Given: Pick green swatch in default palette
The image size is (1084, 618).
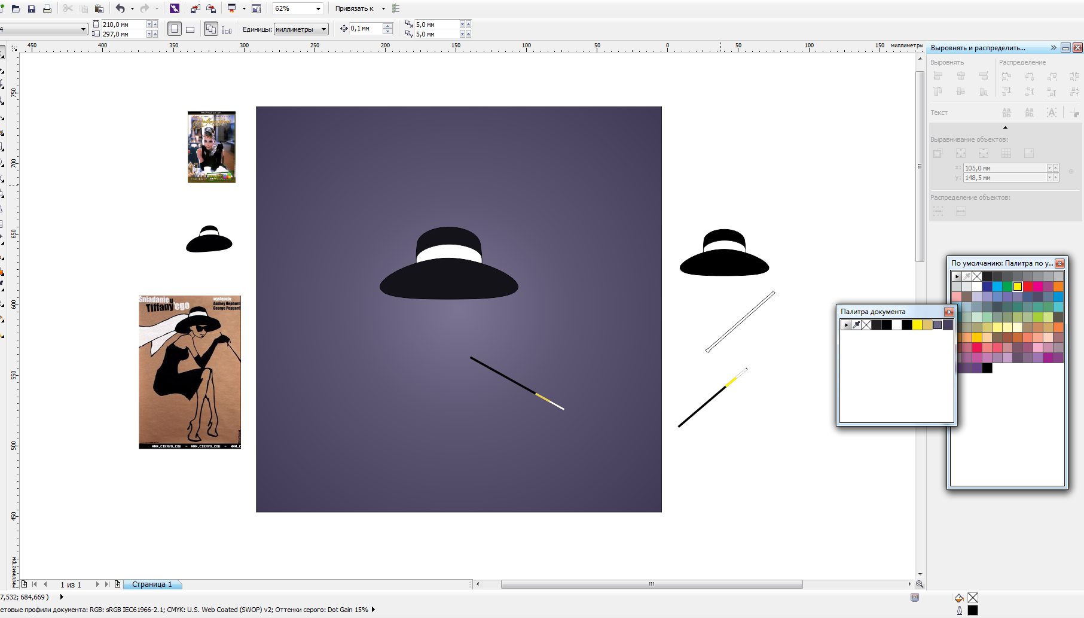Looking at the screenshot, I should coord(1007,287).
